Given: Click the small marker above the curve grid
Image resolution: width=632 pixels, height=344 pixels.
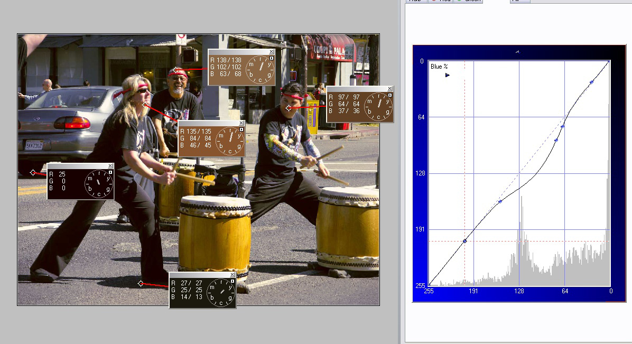Looking at the screenshot, I should [517, 52].
